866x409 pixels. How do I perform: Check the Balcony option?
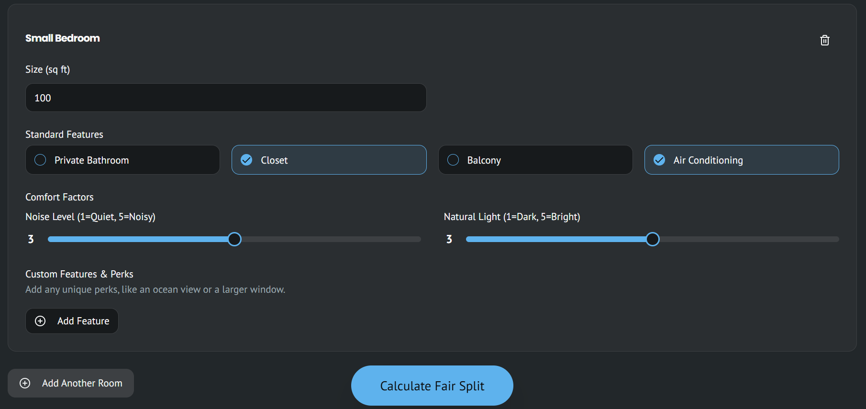coord(535,160)
